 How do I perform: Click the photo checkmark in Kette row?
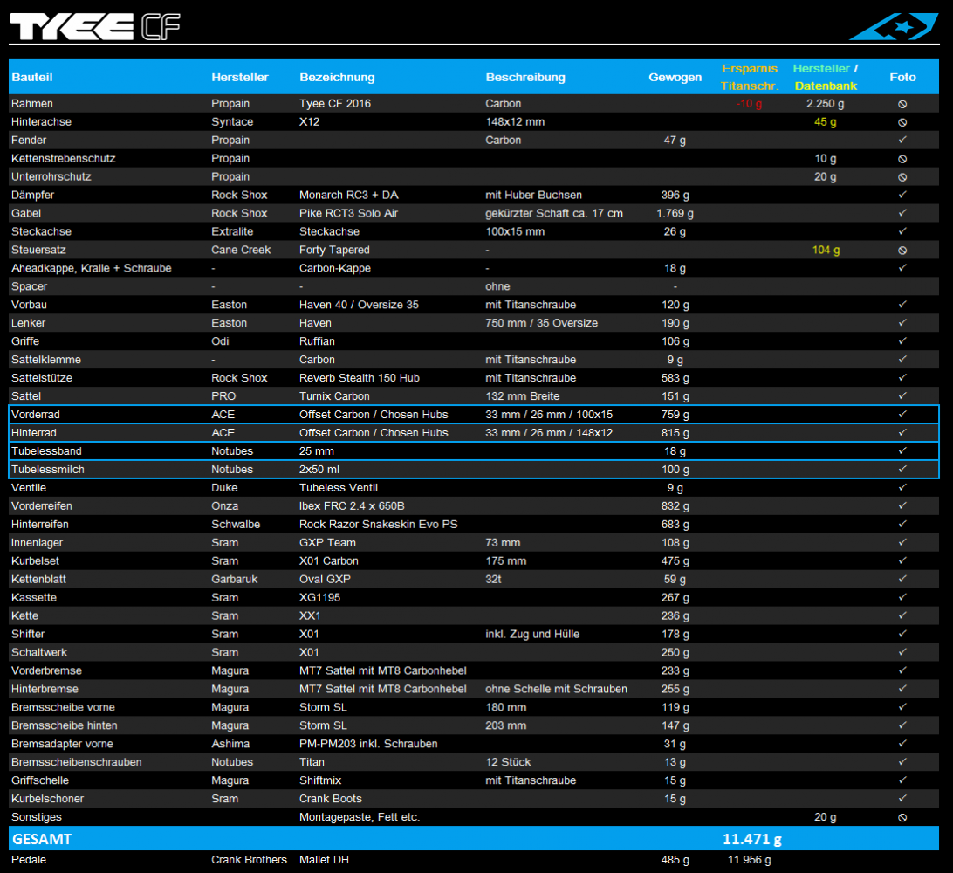coord(902,615)
